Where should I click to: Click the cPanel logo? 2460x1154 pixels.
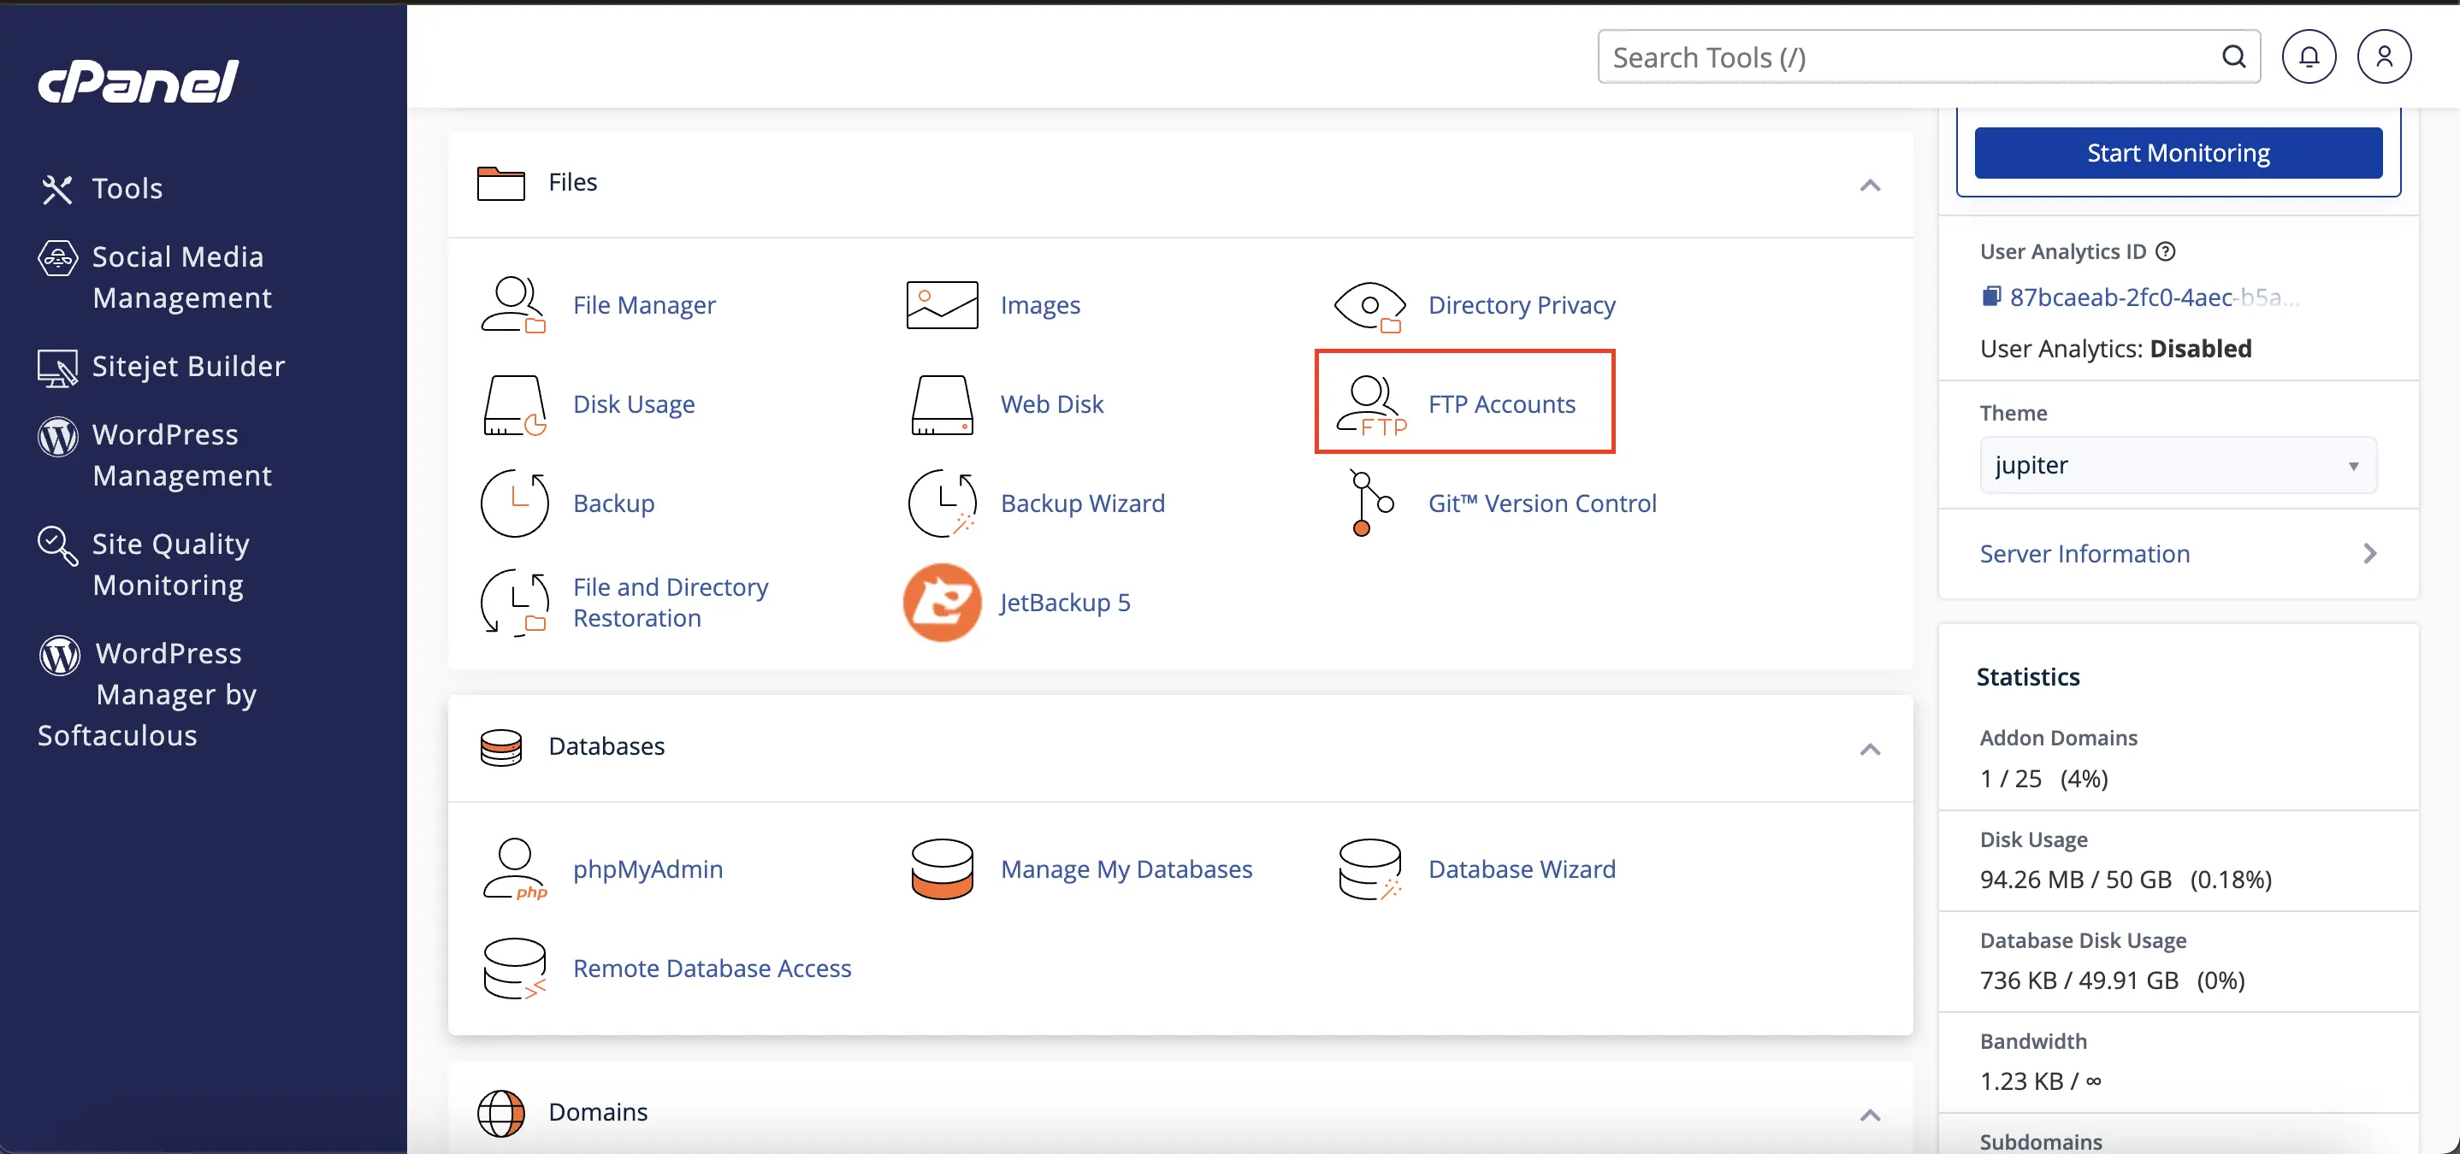click(x=139, y=81)
